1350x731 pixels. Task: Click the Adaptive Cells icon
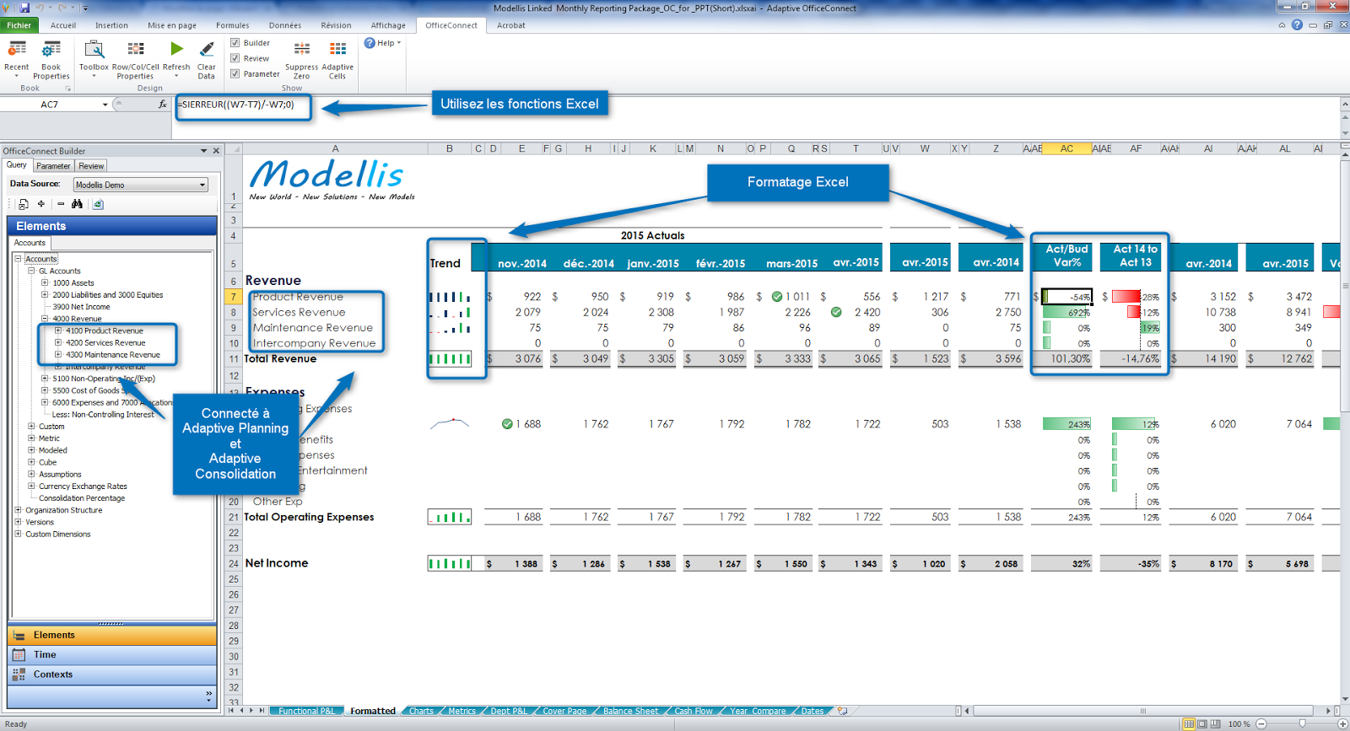coord(337,49)
